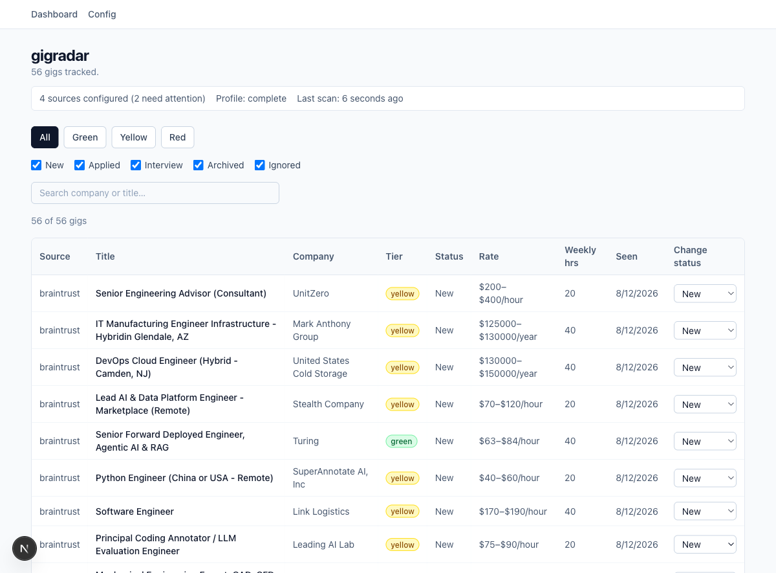The width and height of the screenshot is (776, 573).
Task: Toggle the Ignored status checkbox
Action: (259, 165)
